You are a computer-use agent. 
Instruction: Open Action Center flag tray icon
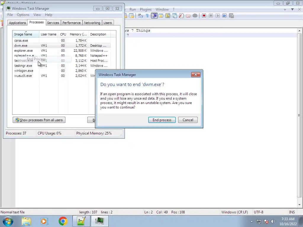click(266, 221)
